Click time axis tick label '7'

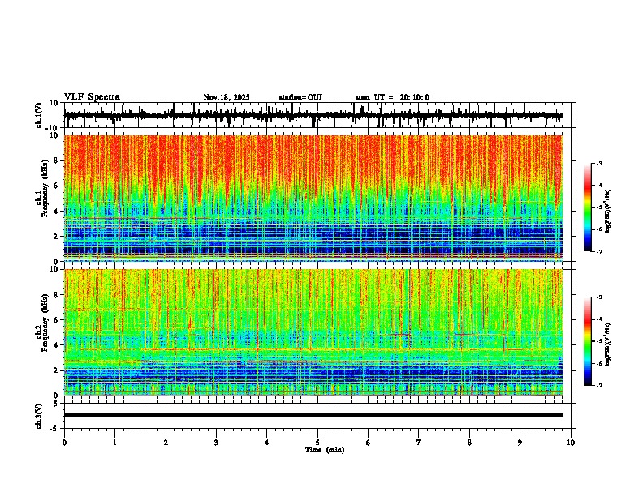[x=419, y=443]
